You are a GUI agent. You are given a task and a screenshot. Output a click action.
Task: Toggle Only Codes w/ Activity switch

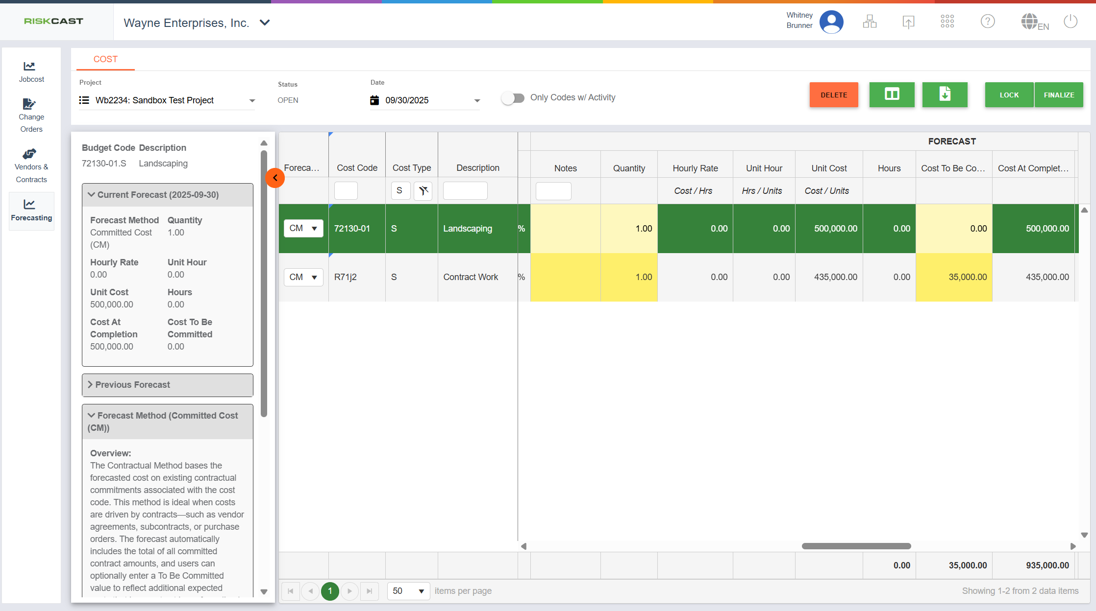pyautogui.click(x=513, y=98)
